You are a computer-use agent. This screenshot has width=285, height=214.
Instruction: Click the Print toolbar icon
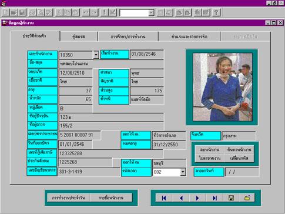coord(32,12)
